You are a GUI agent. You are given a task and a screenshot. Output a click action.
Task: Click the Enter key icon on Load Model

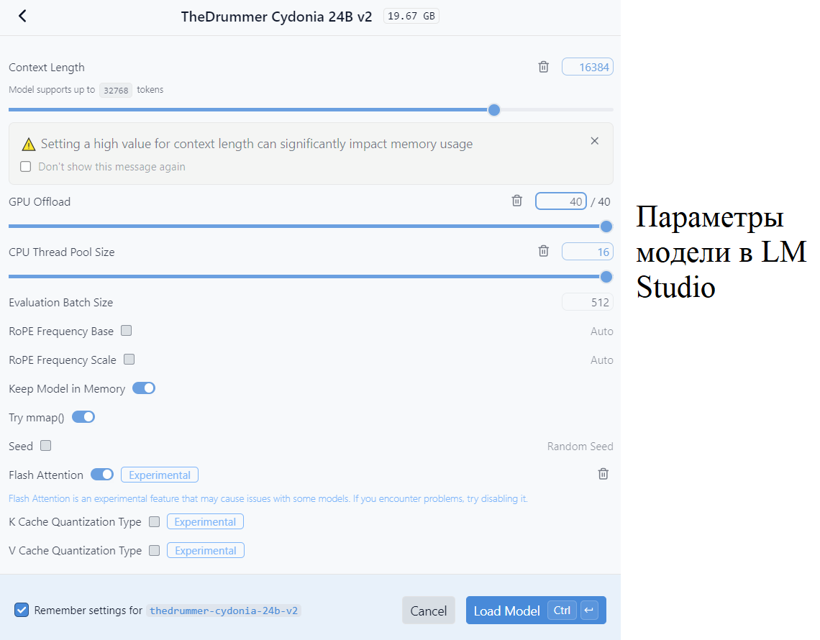coord(589,611)
